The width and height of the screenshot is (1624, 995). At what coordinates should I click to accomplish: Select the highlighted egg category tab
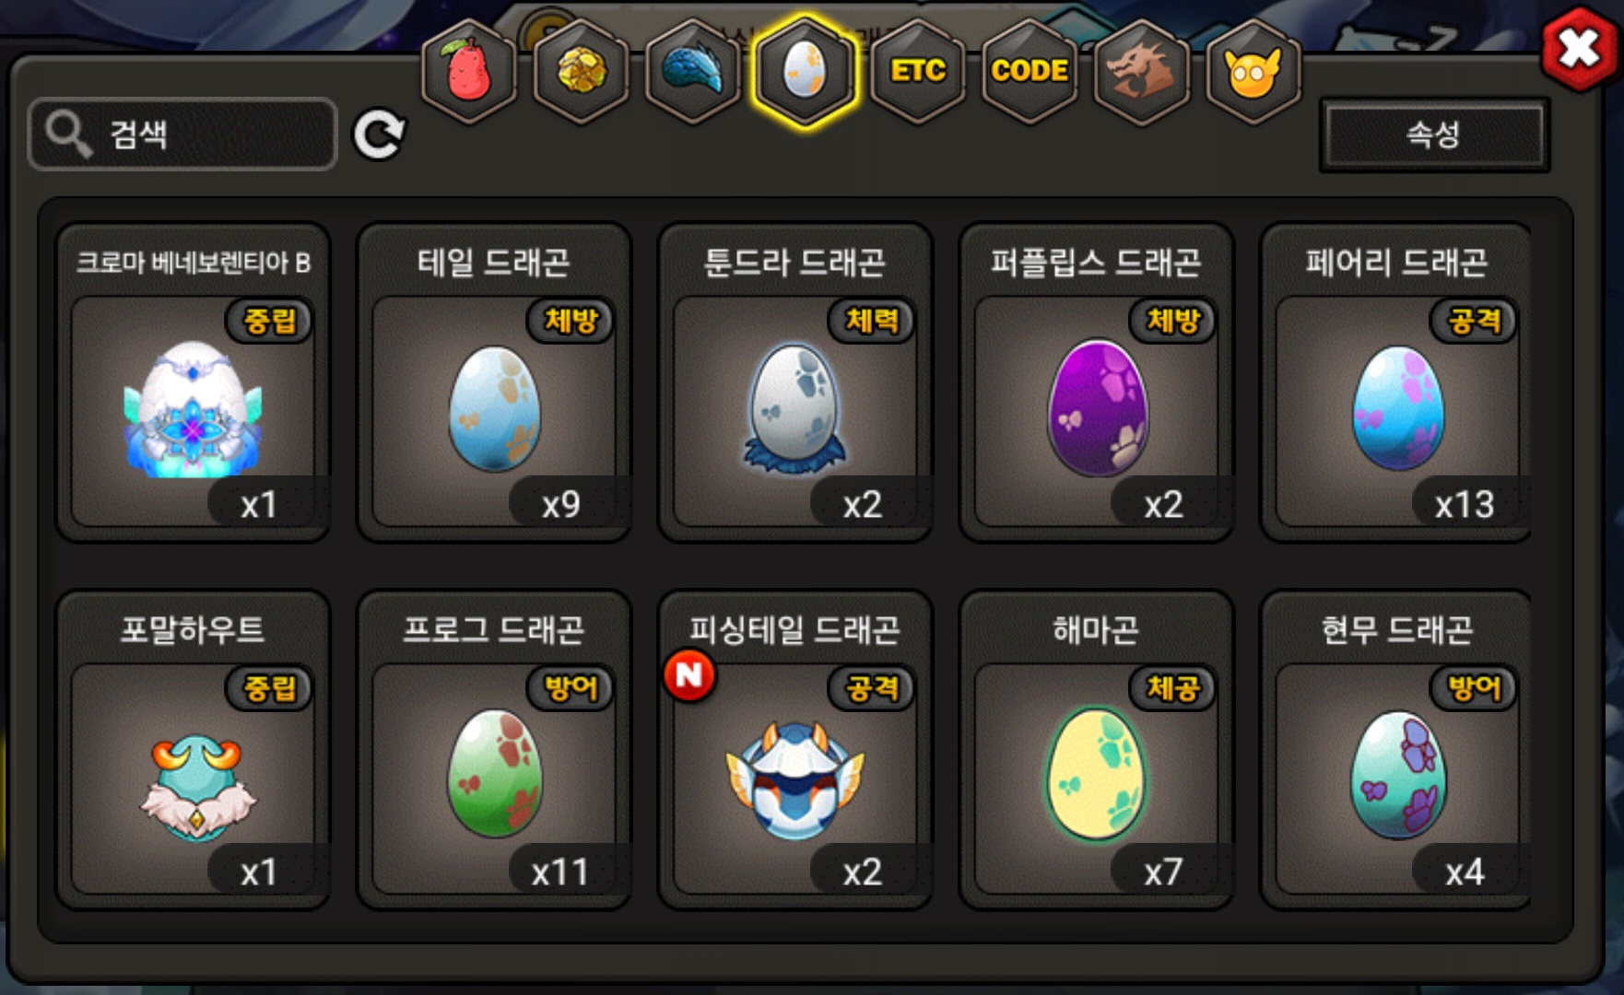(805, 71)
